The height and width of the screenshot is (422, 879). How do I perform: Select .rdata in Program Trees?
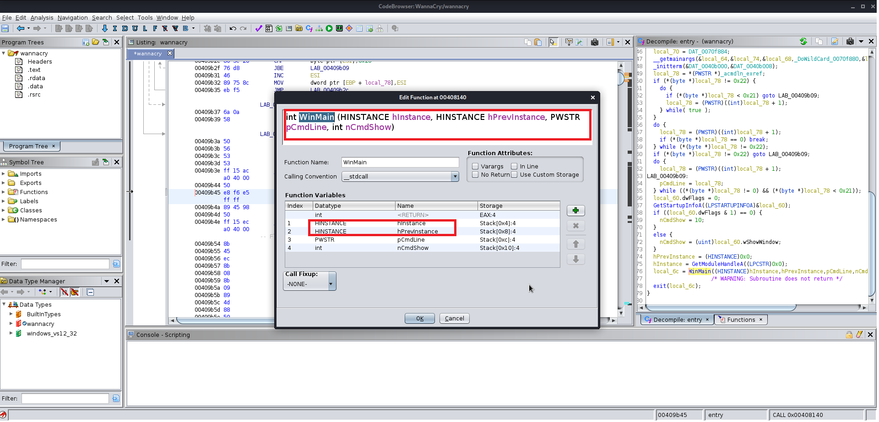coord(36,78)
